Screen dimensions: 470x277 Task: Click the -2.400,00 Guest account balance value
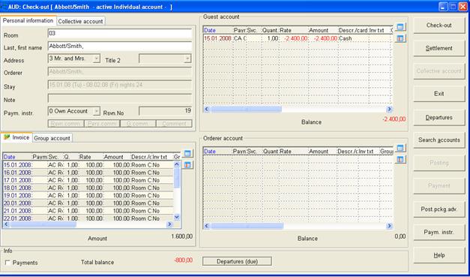click(394, 119)
